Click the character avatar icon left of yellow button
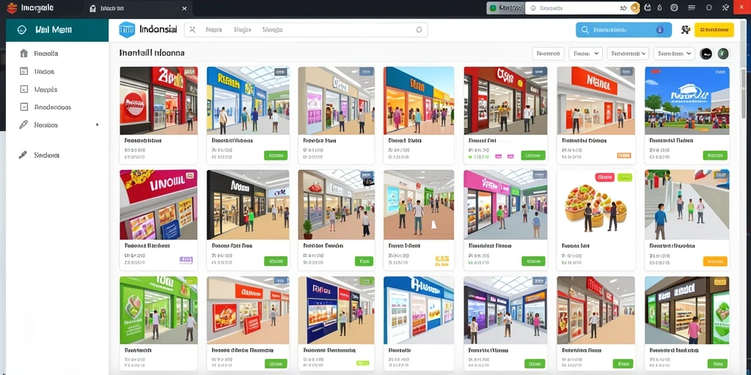751x375 pixels. pyautogui.click(x=685, y=29)
